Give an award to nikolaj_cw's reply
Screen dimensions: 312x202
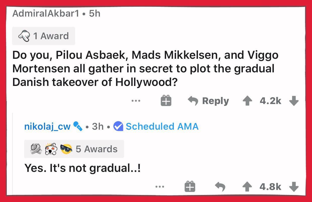click(x=190, y=186)
